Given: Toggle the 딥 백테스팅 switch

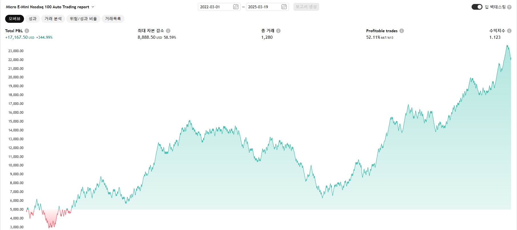Looking at the screenshot, I should (x=477, y=7).
